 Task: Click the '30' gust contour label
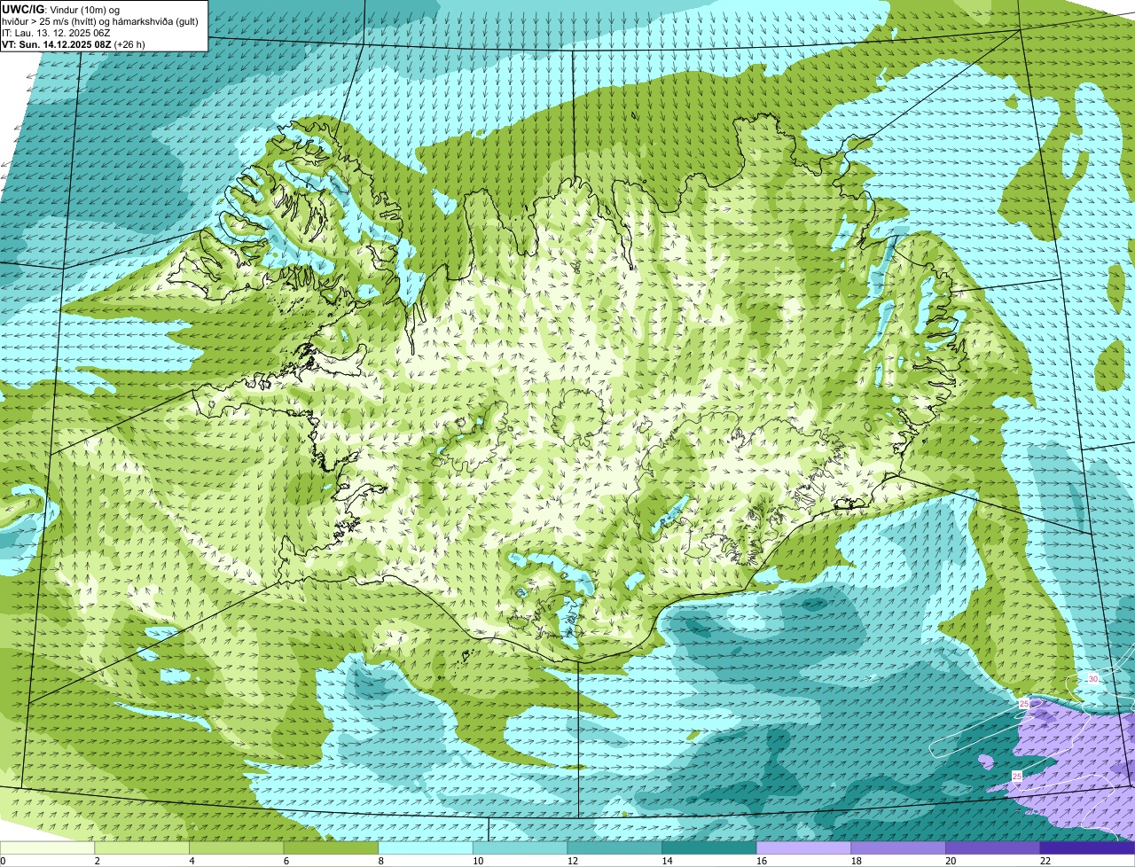[1092, 679]
